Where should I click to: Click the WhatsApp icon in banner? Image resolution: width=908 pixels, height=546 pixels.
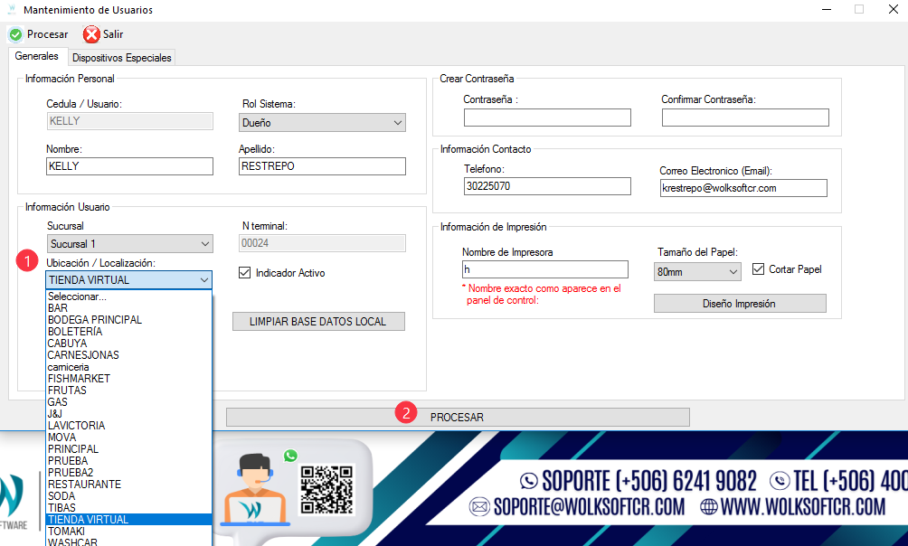click(290, 457)
